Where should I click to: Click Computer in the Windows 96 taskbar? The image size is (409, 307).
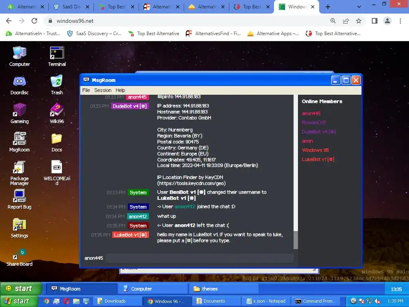pos(153,289)
